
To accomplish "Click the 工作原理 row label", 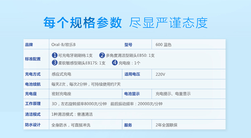I will pyautogui.click(x=33, y=104).
